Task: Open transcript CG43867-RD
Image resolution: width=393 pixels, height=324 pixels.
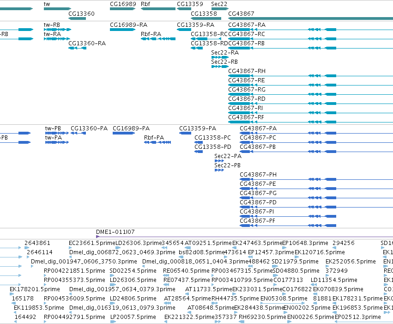Action: click(247, 99)
